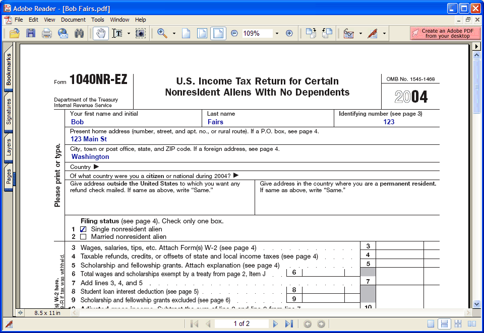Open the Tools menu

click(x=97, y=20)
